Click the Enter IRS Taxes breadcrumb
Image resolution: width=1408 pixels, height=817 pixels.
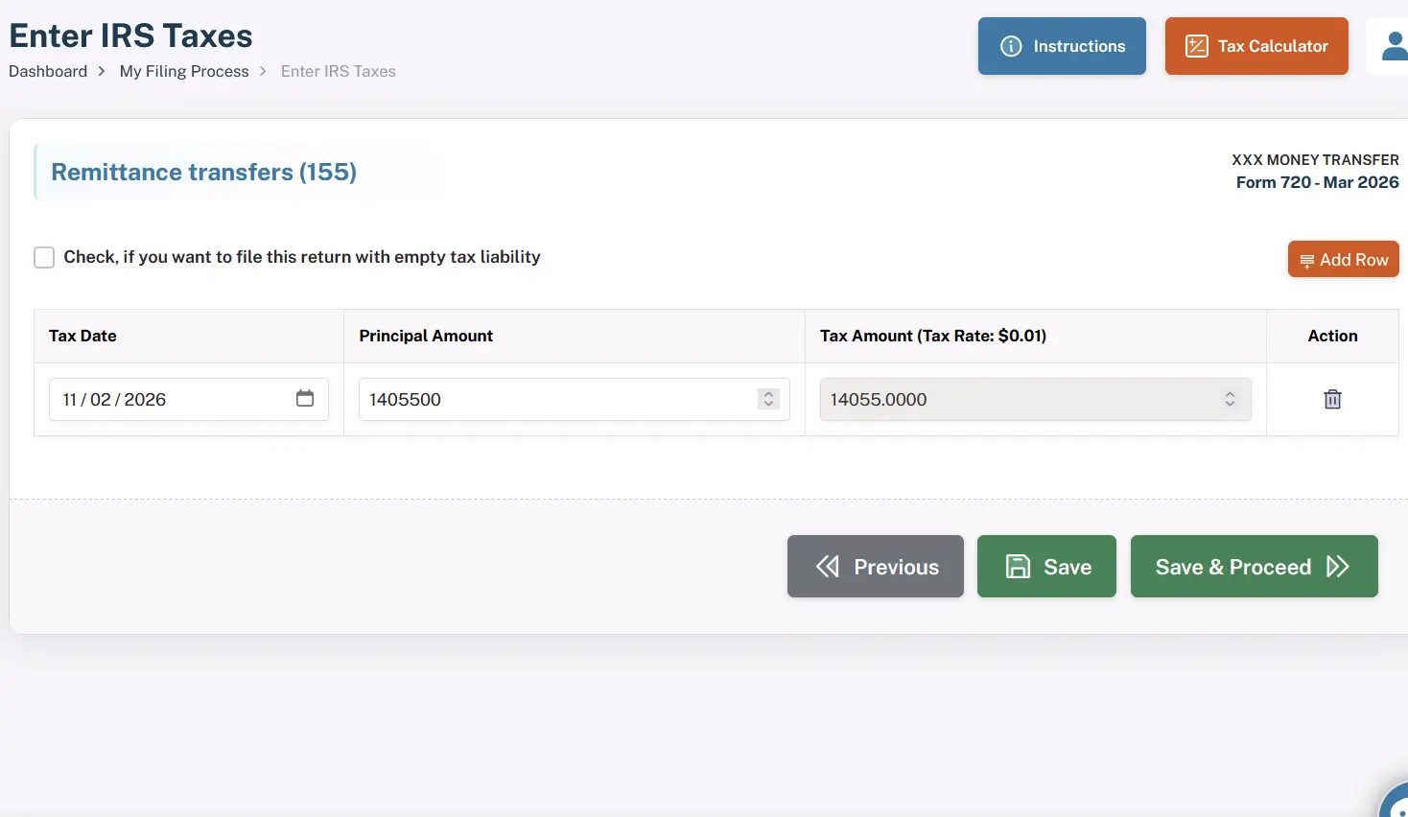[338, 71]
